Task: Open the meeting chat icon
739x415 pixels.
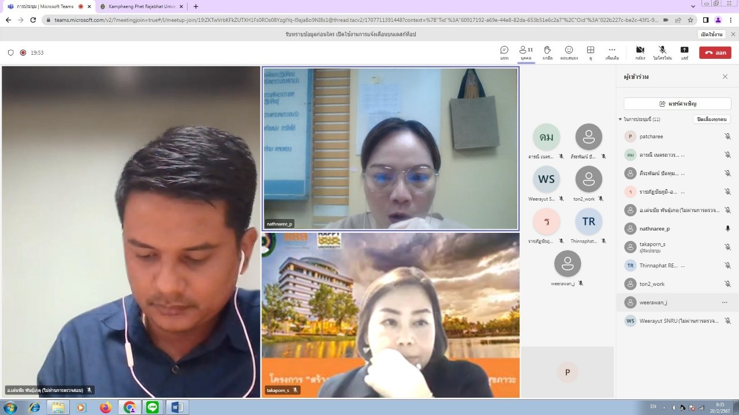Action: (504, 52)
